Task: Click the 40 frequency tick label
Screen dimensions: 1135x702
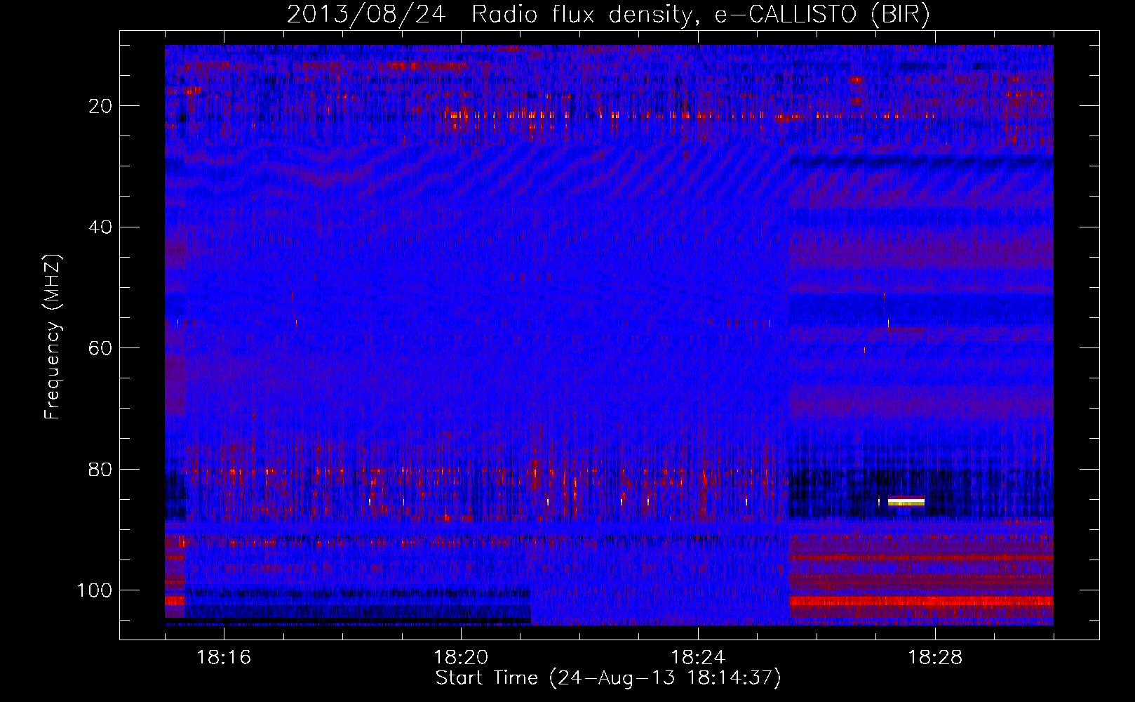Action: point(101,227)
